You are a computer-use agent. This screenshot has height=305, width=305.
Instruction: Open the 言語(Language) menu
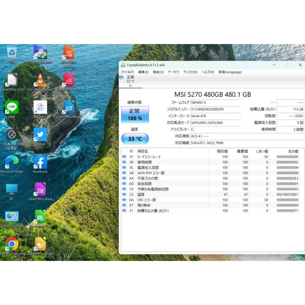[x=230, y=72]
